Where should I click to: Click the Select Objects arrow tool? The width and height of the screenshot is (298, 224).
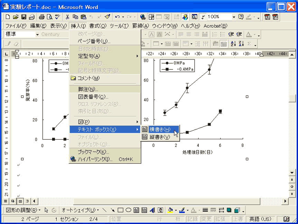click(46, 210)
